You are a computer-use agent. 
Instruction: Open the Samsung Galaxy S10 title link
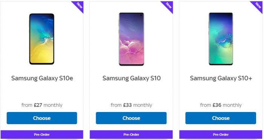(132, 78)
